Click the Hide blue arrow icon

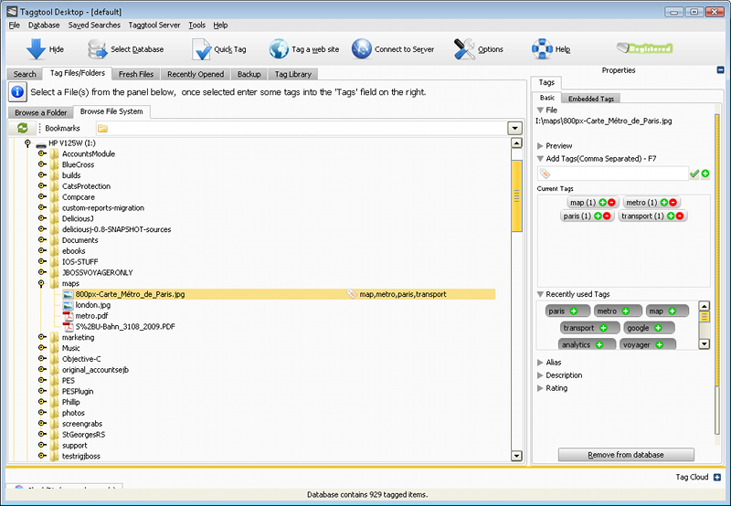pyautogui.click(x=36, y=49)
